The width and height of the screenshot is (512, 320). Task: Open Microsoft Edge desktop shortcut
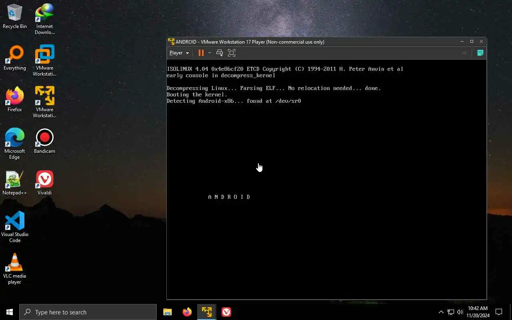(x=15, y=144)
